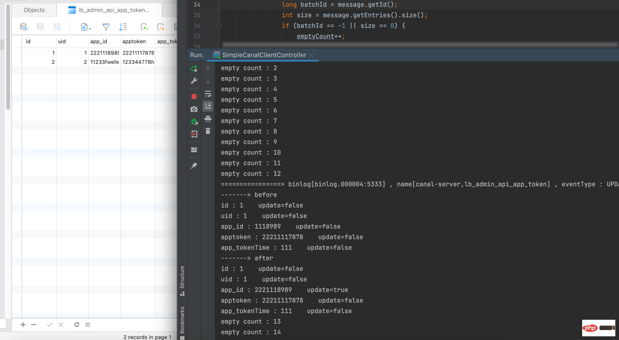The image size is (619, 340).
Task: Click the Exit icon with red arrow
Action: (194, 134)
